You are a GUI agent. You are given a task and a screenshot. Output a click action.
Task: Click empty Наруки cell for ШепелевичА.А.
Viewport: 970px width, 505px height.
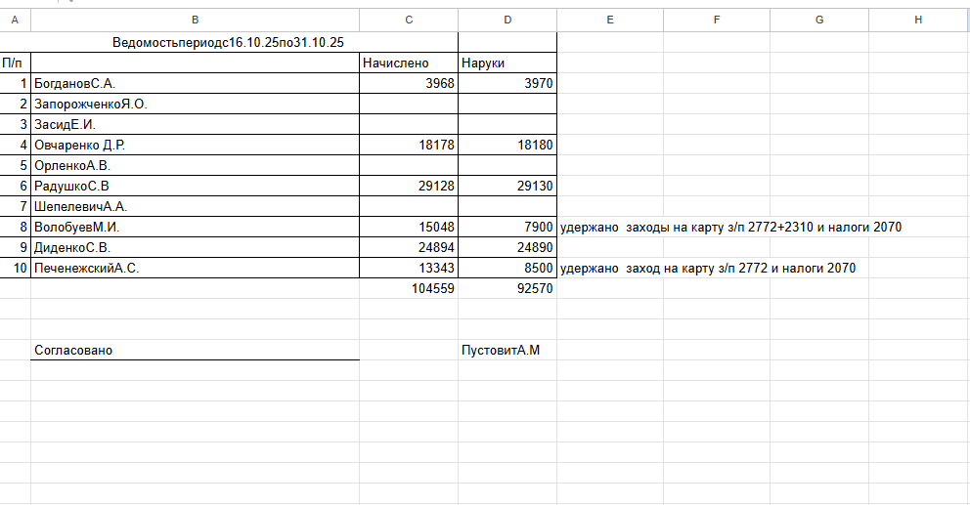507,206
